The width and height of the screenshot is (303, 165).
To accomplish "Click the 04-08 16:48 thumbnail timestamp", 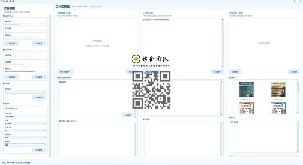I will tap(246, 99).
